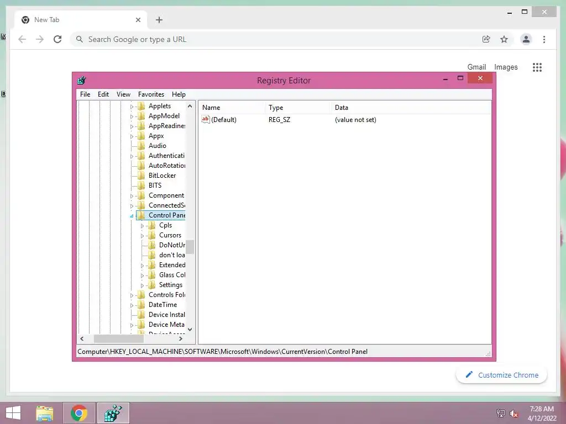Sort values by the Name column header
The image size is (566, 424).
tap(232, 108)
